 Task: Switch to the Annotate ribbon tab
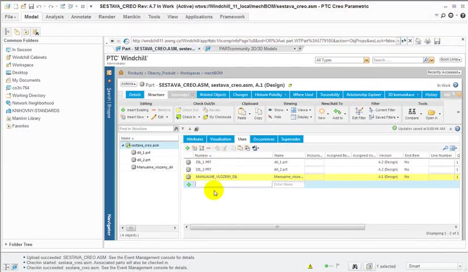[81, 17]
